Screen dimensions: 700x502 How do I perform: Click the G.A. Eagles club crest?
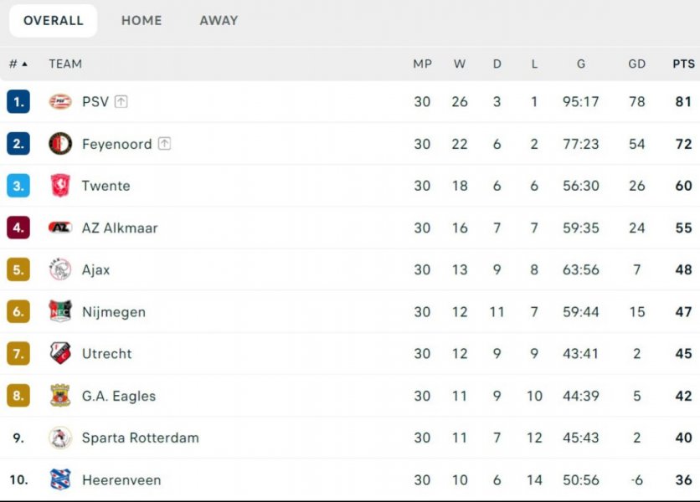(x=60, y=396)
